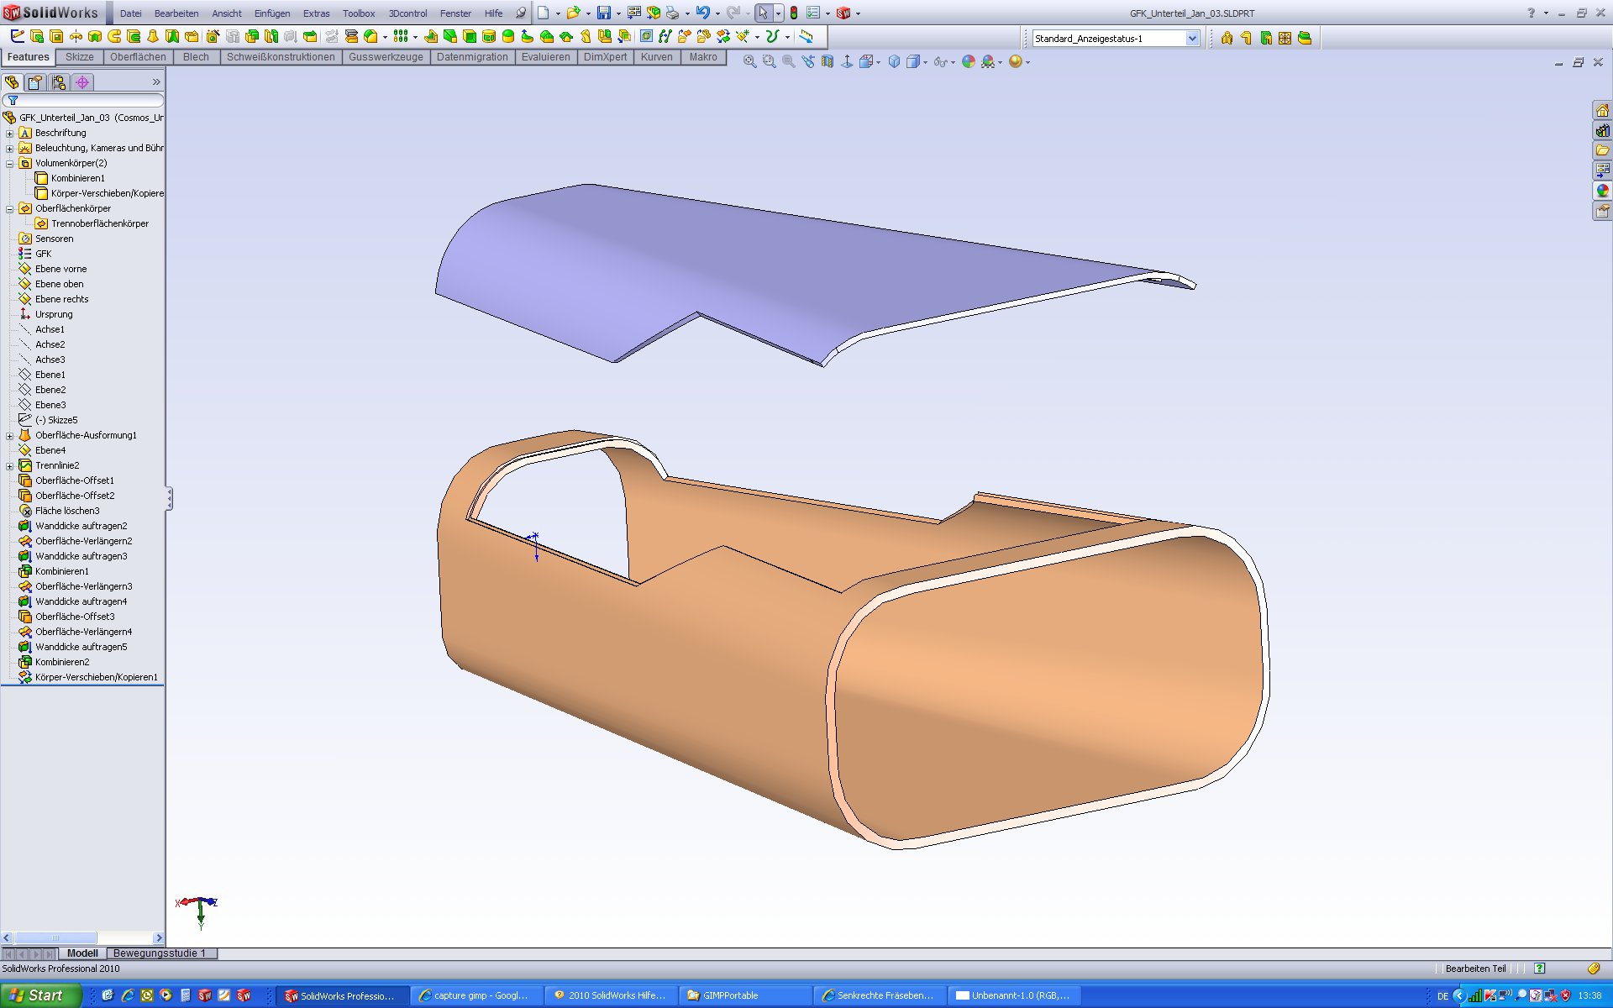
Task: Click the Print icon
Action: click(x=672, y=13)
